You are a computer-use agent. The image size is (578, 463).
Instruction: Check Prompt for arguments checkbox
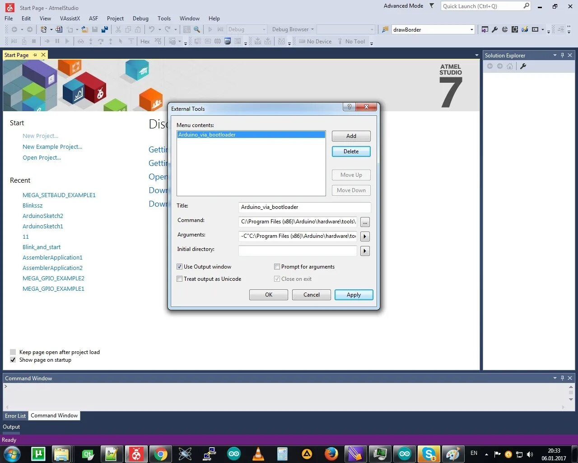point(277,267)
